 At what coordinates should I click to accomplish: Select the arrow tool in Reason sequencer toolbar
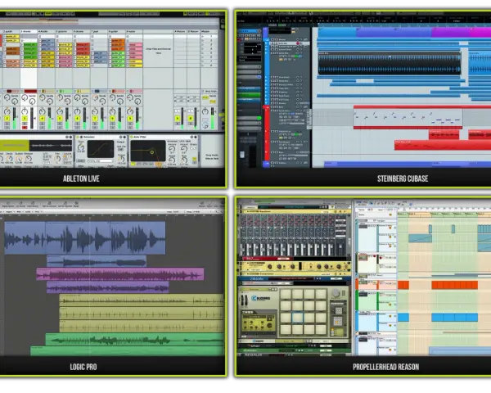(371, 203)
